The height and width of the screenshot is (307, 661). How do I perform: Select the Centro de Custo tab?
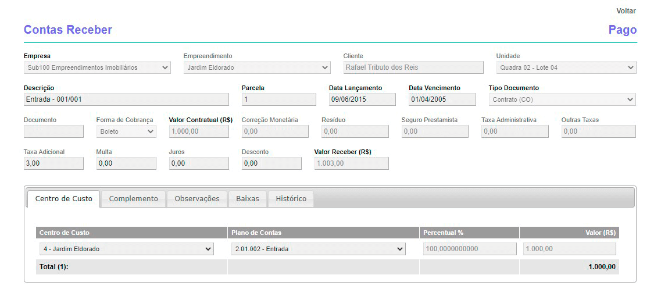click(64, 199)
